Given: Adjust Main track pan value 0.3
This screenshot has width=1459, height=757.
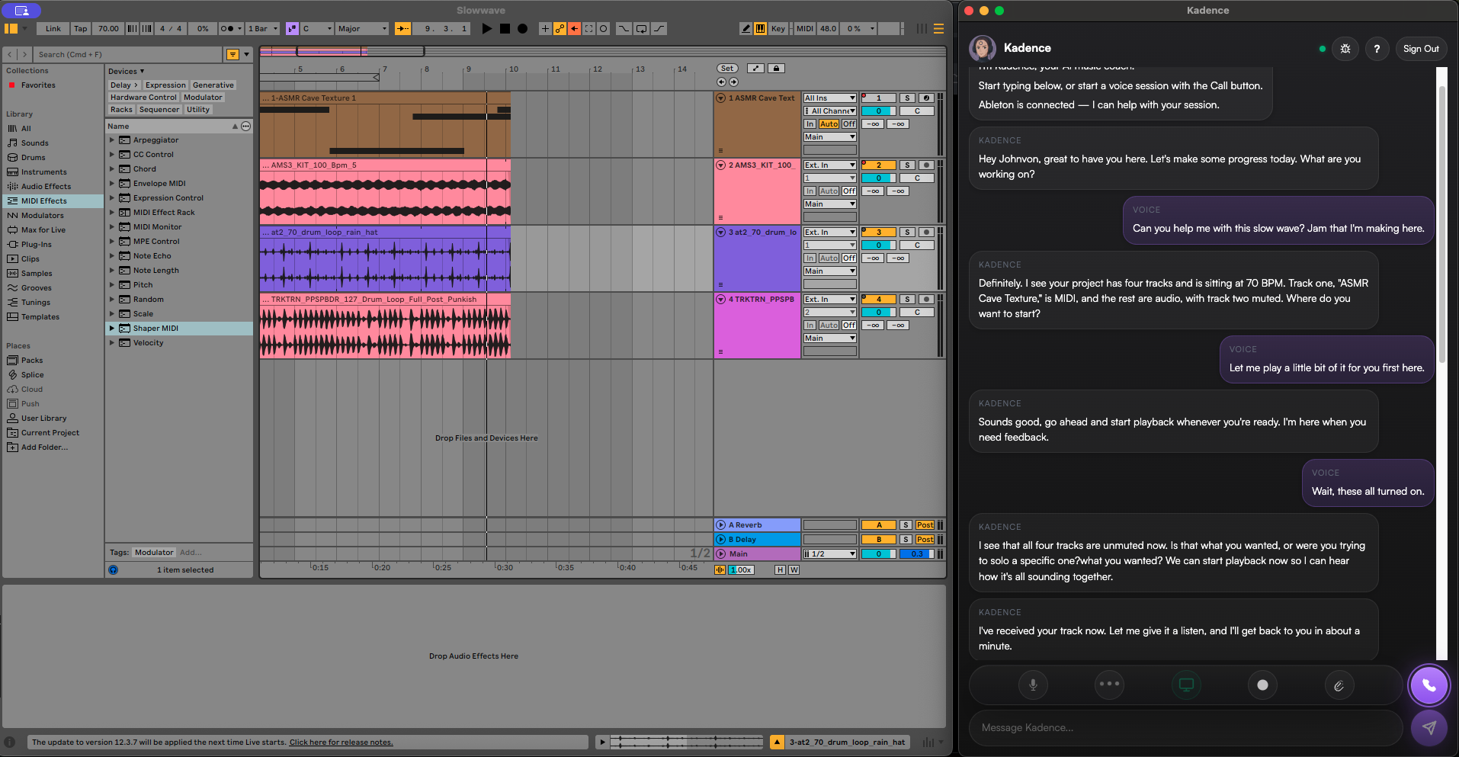Looking at the screenshot, I should tap(916, 554).
